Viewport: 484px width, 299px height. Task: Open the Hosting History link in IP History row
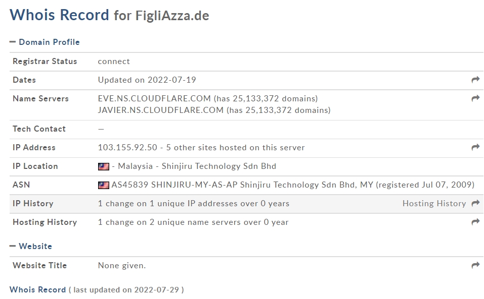(434, 203)
